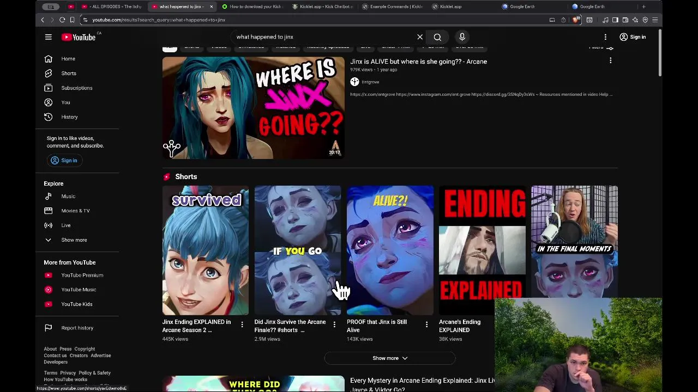The width and height of the screenshot is (698, 392).
Task: Open Report history in sidebar
Action: pyautogui.click(x=77, y=328)
